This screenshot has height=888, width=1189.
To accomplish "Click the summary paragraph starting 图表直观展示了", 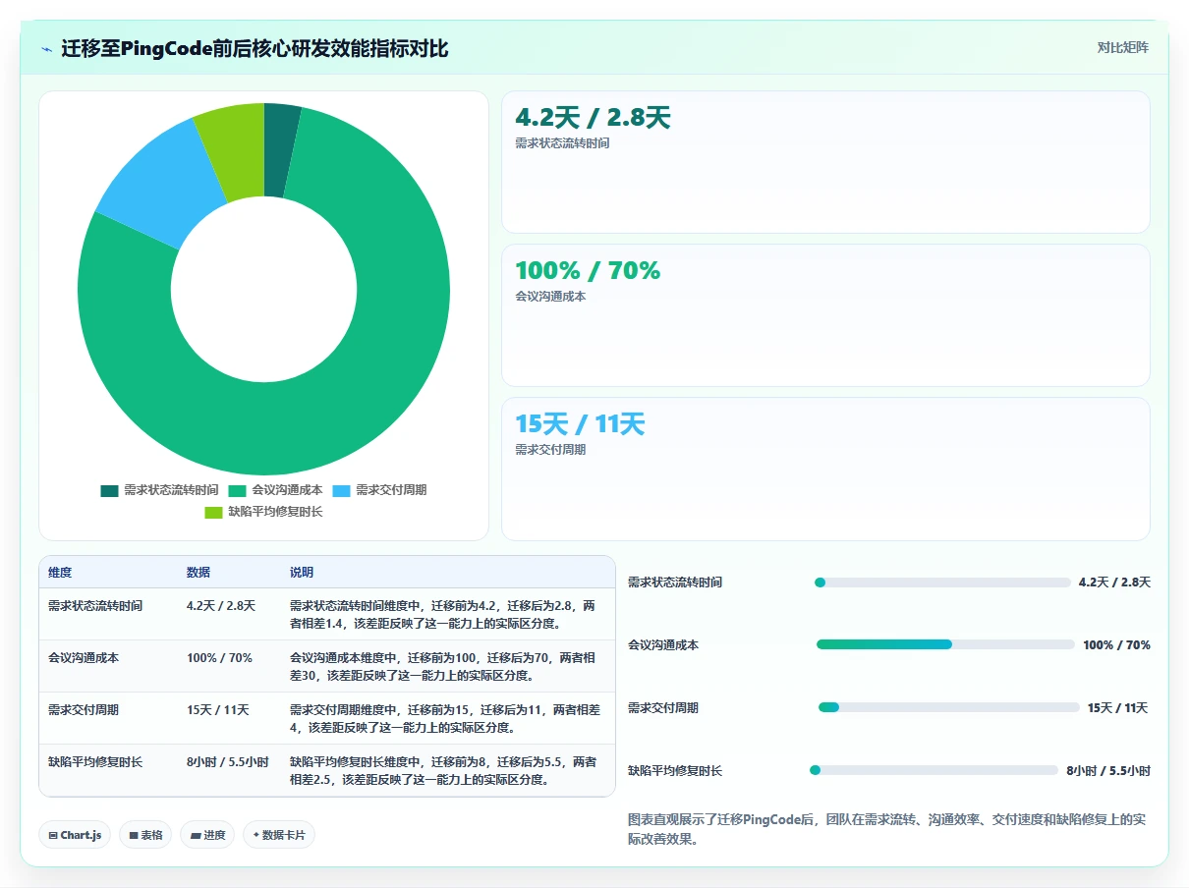I will pos(886,830).
